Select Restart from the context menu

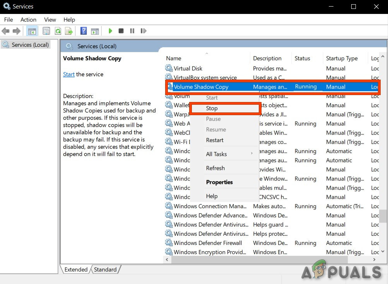tap(215, 140)
